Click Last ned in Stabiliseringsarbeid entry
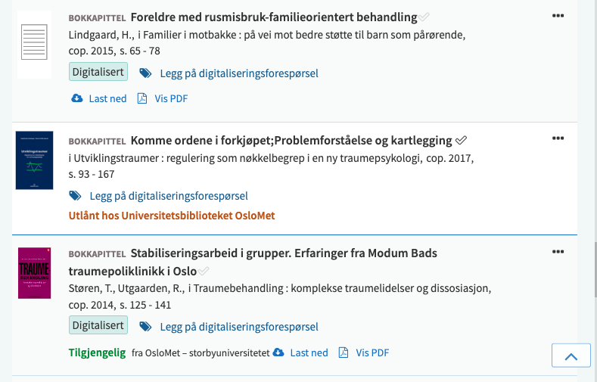This screenshot has width=597, height=382. pos(309,352)
